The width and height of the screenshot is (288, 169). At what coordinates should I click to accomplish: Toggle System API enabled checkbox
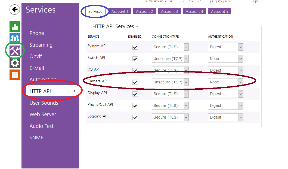point(135,47)
